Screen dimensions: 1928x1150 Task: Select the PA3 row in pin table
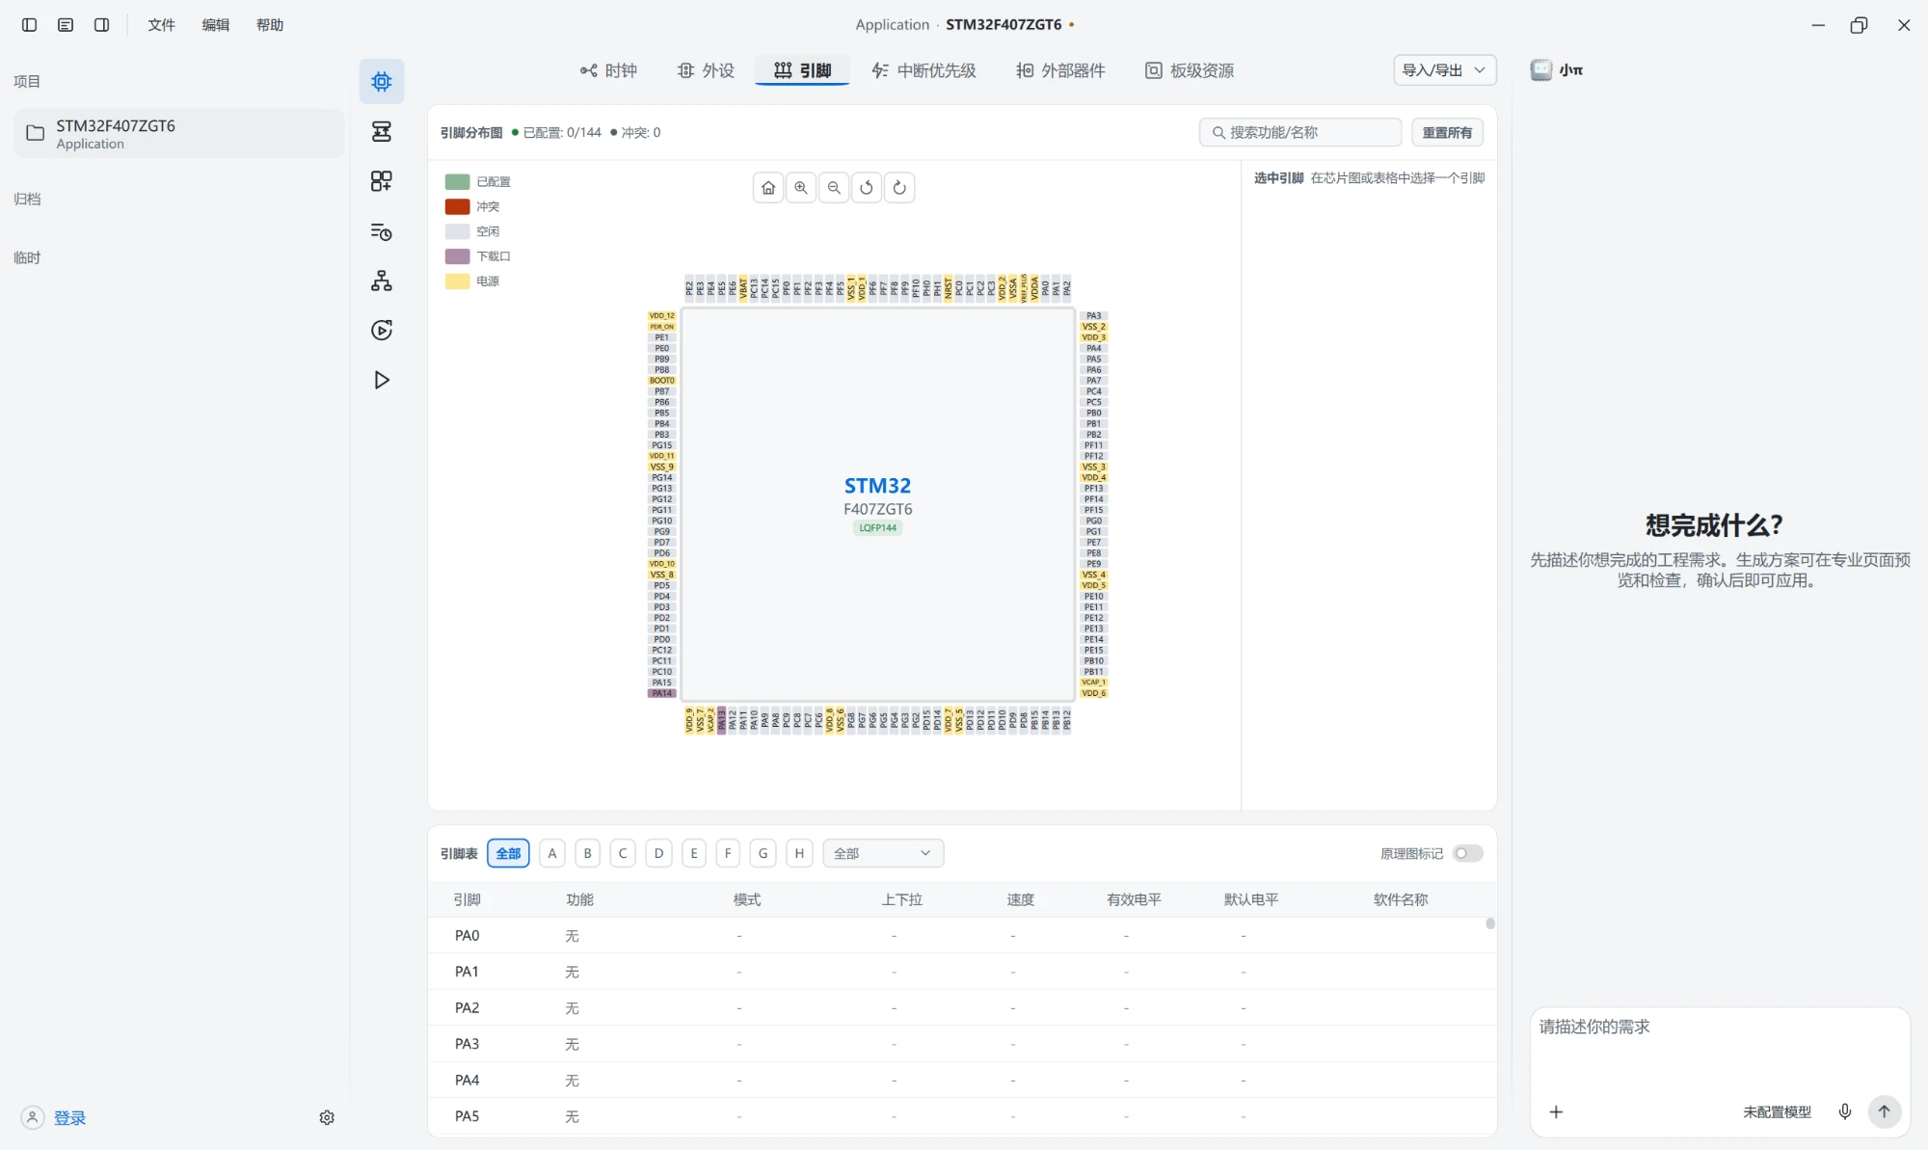[960, 1044]
